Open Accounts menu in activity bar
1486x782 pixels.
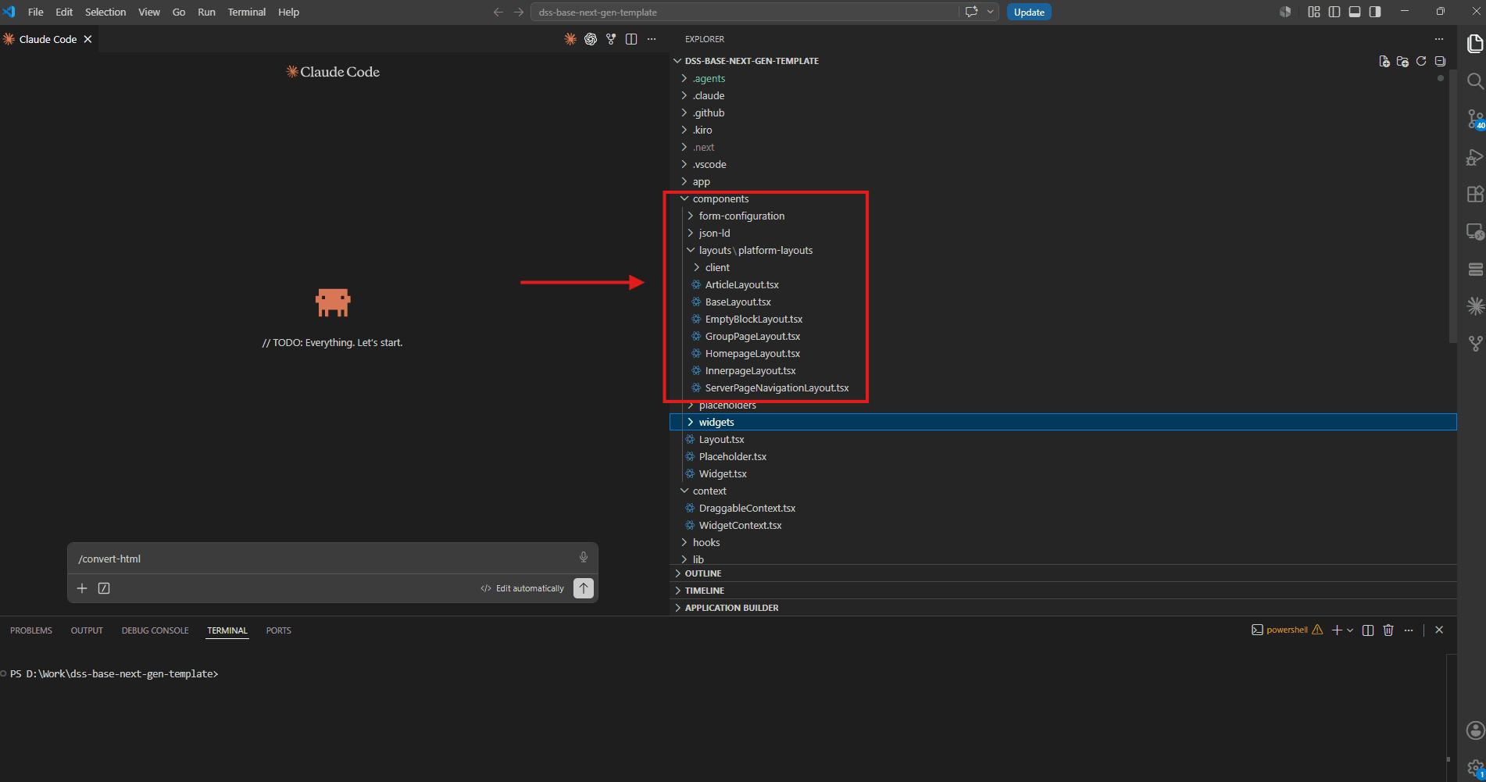[1475, 730]
